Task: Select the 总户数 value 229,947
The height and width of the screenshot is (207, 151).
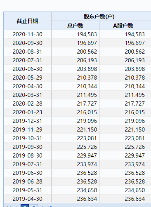Action: [87, 155]
